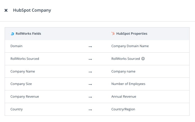
Task: Click the HubSpot sprocket logo icon
Action: [113, 33]
